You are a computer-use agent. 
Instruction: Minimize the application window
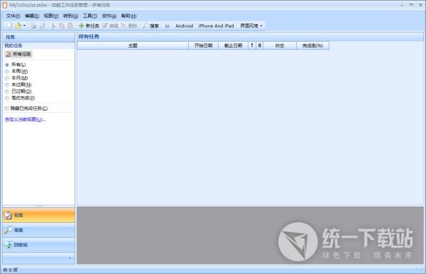(402, 5)
